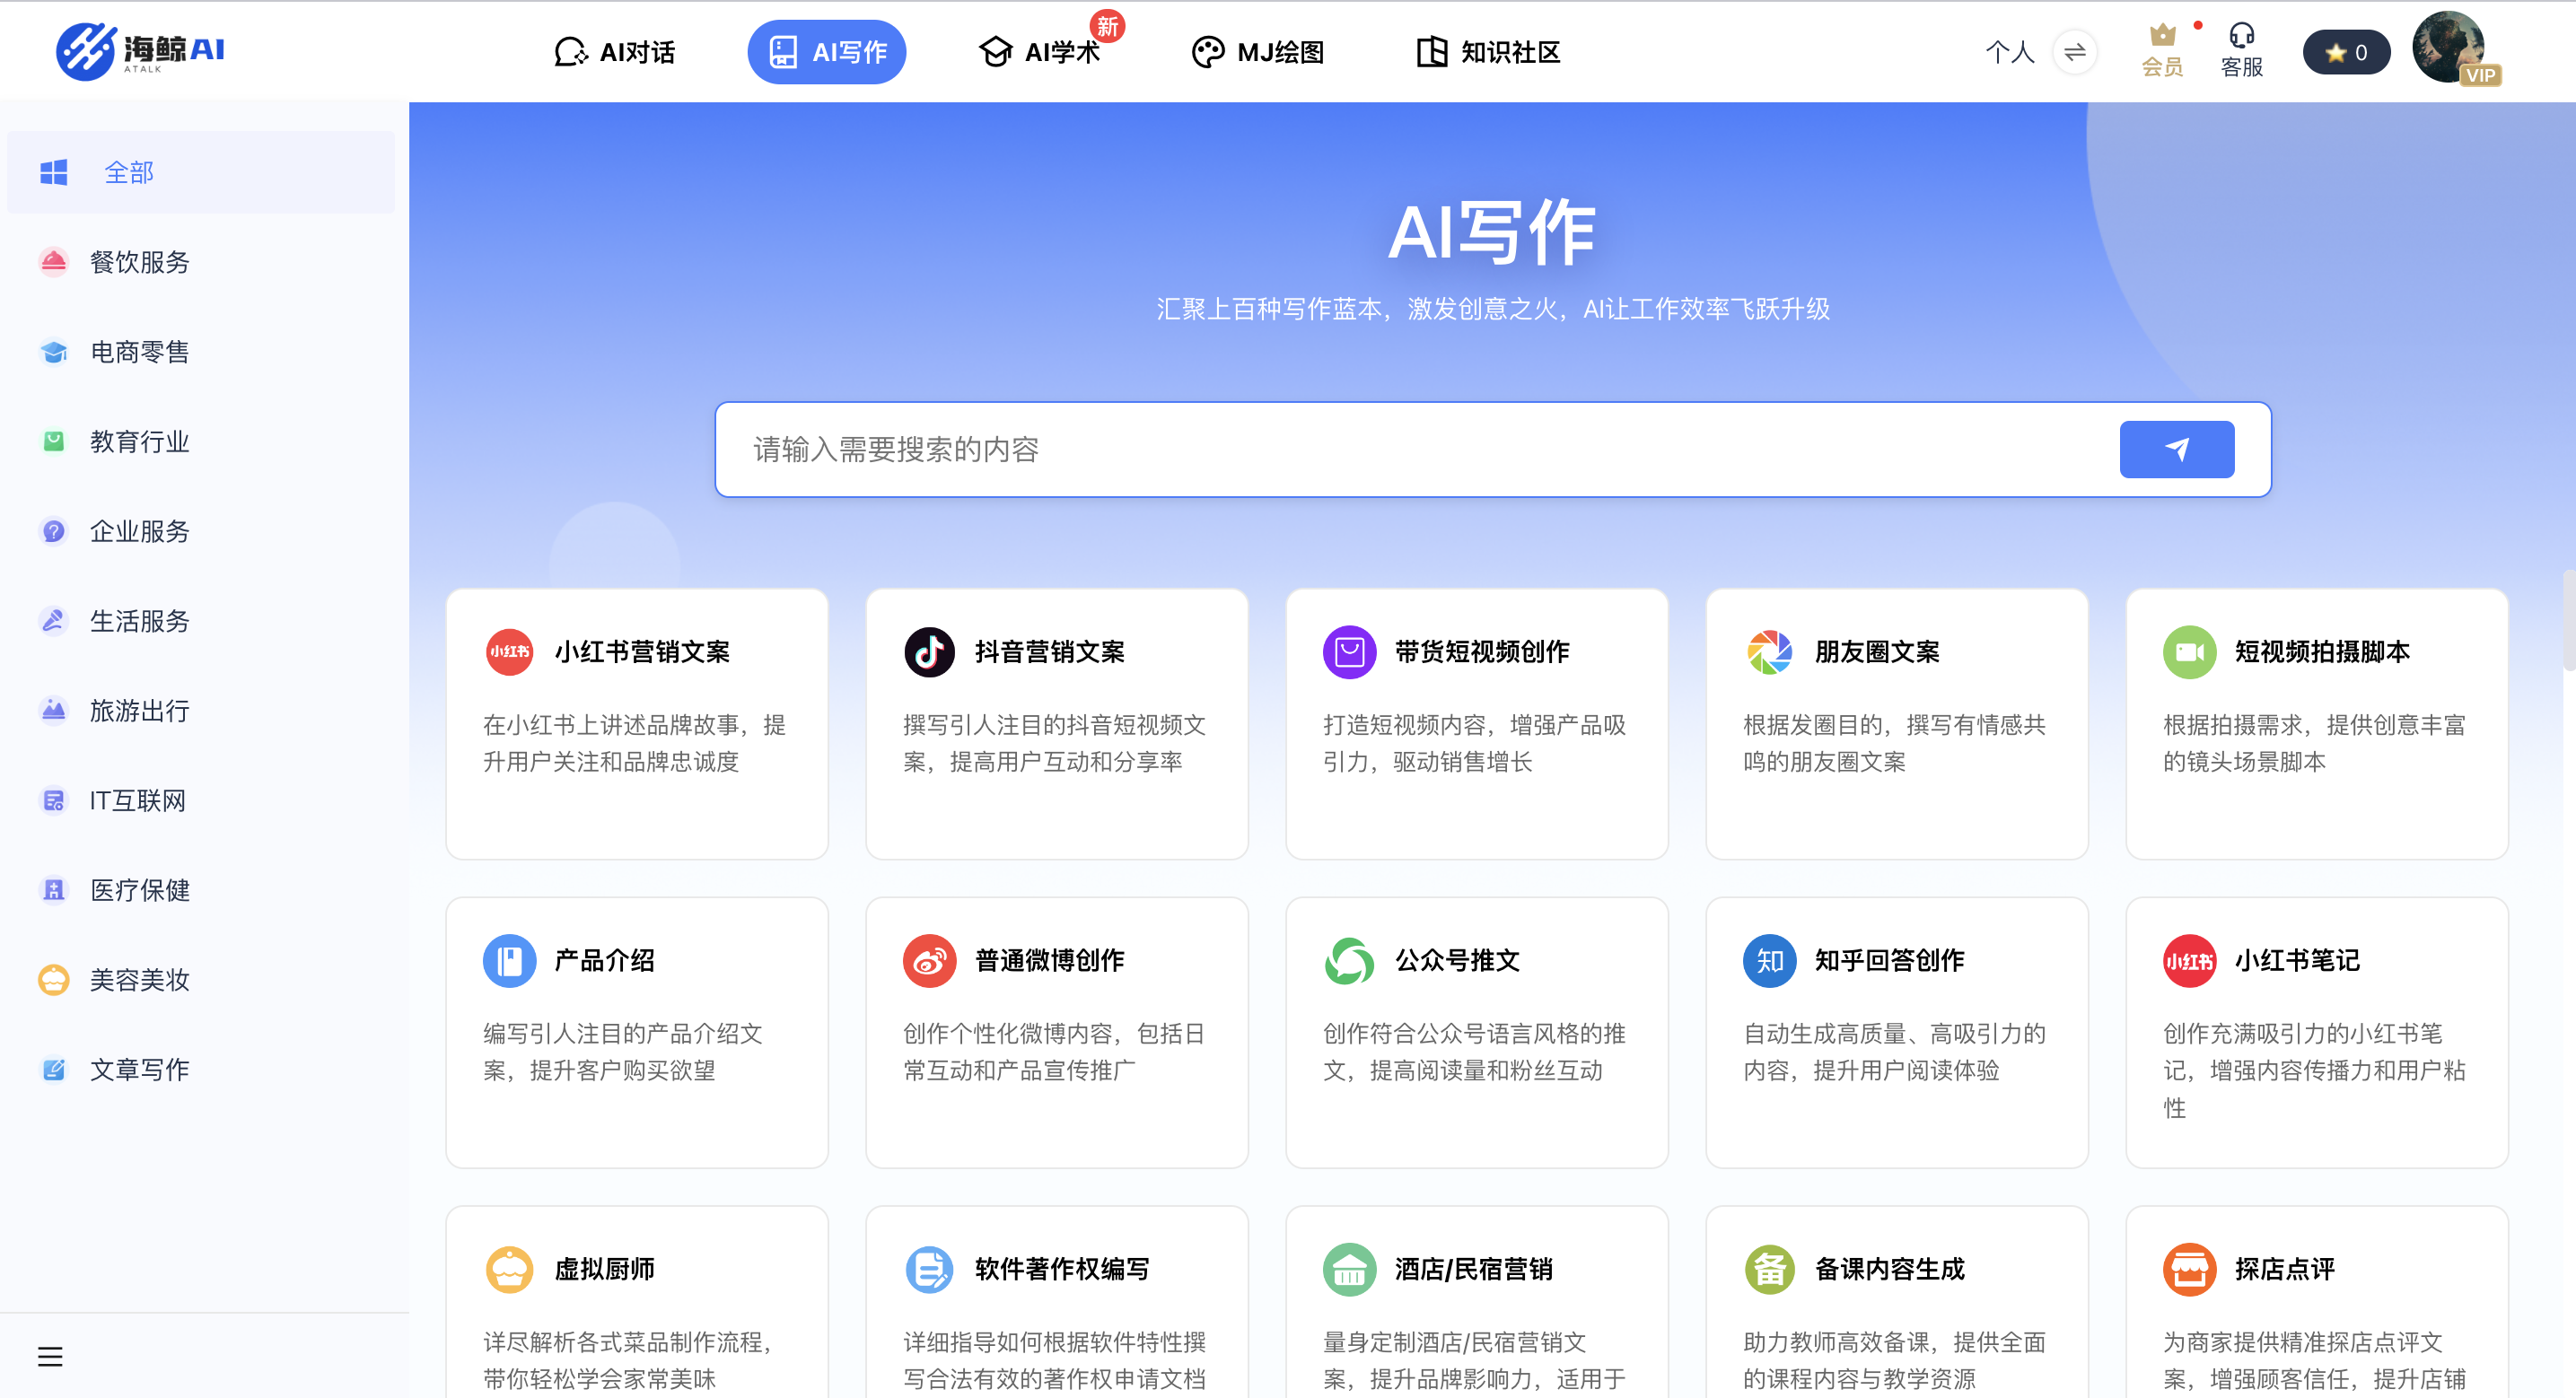Select the Xiaohongshu icon on 小红书营销文案 card
This screenshot has width=2576, height=1398.
pos(509,651)
